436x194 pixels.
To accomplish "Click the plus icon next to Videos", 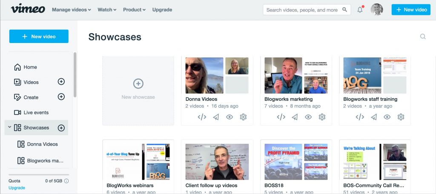I will pyautogui.click(x=61, y=81).
